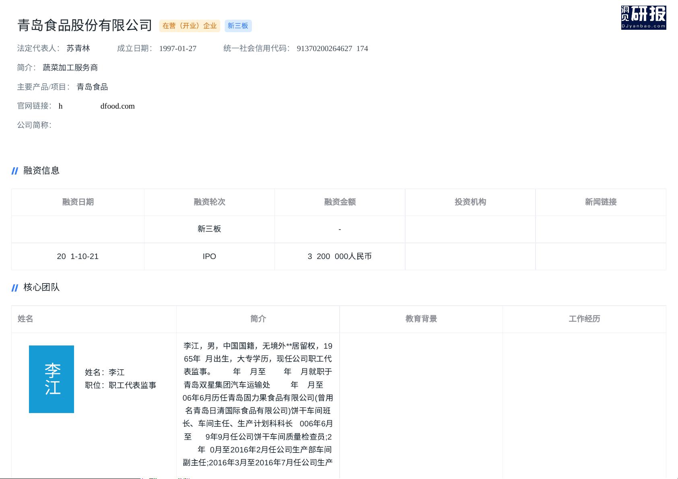This screenshot has height=479, width=678.
Task: Click the 在营（开业）企业 status tag
Action: [190, 26]
